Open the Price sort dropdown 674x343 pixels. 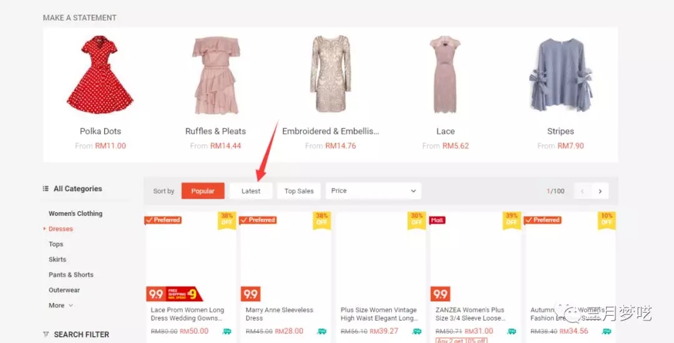click(374, 190)
